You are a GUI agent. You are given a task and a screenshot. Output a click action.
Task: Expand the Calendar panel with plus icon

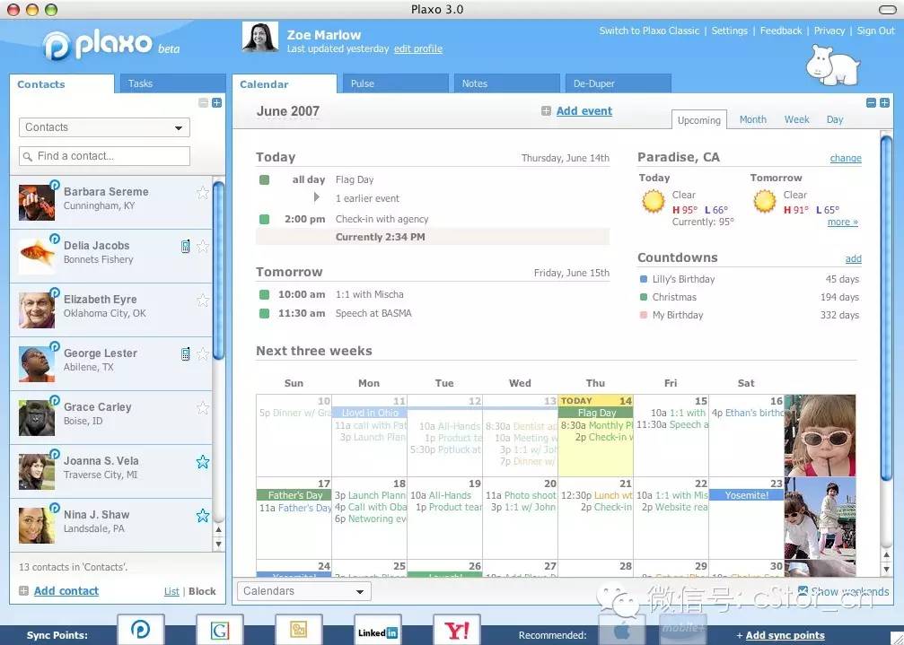point(884,102)
